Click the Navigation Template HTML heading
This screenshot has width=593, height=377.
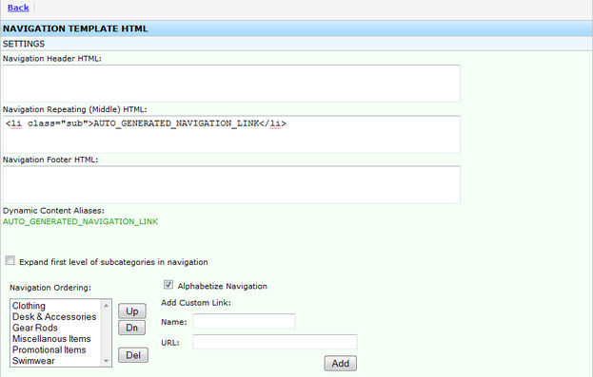75,28
